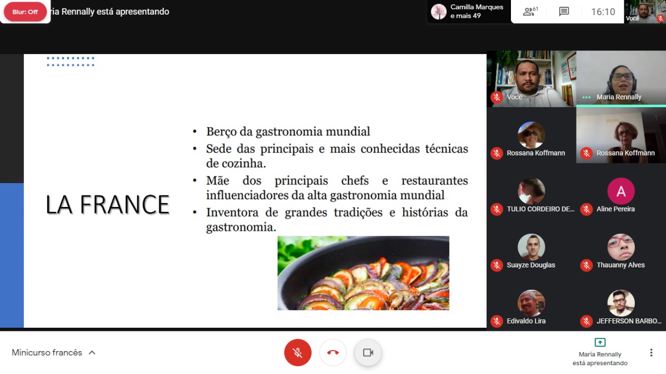Click the speaking dots icon beside Maria Rennally
The width and height of the screenshot is (666, 374).
[586, 97]
